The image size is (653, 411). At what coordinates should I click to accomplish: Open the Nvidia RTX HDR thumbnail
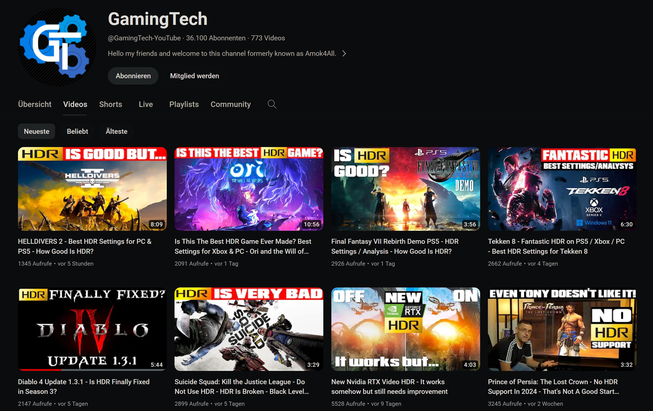405,329
